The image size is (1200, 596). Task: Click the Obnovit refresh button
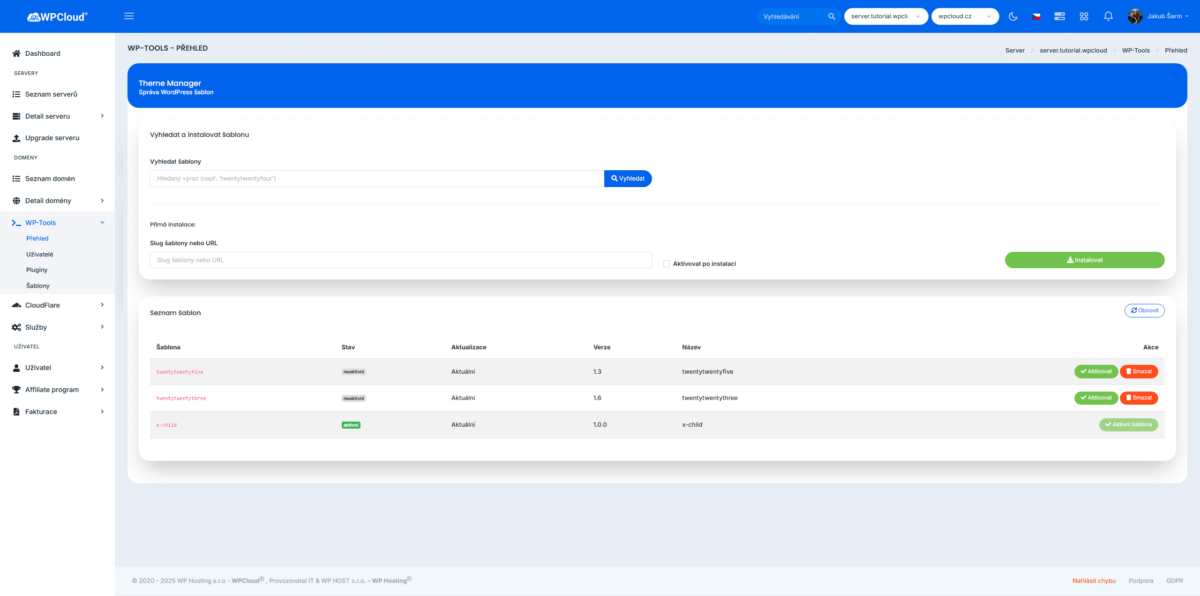point(1144,310)
